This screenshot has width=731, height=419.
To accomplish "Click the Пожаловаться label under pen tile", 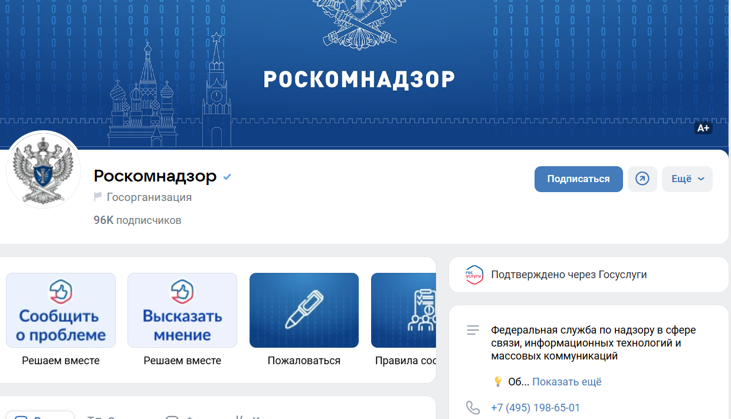I will click(x=304, y=361).
